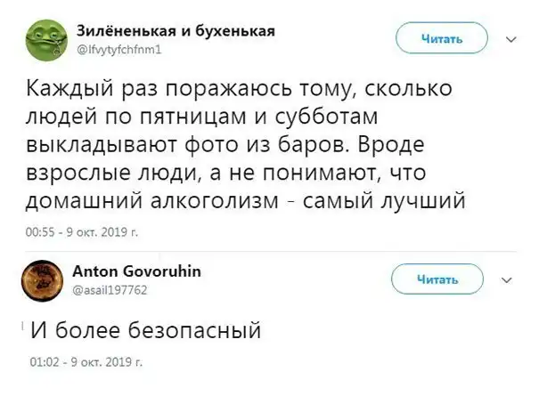Click the tweet line starting with Каждый раз
Screen dimensions: 547x404
pos(241,91)
